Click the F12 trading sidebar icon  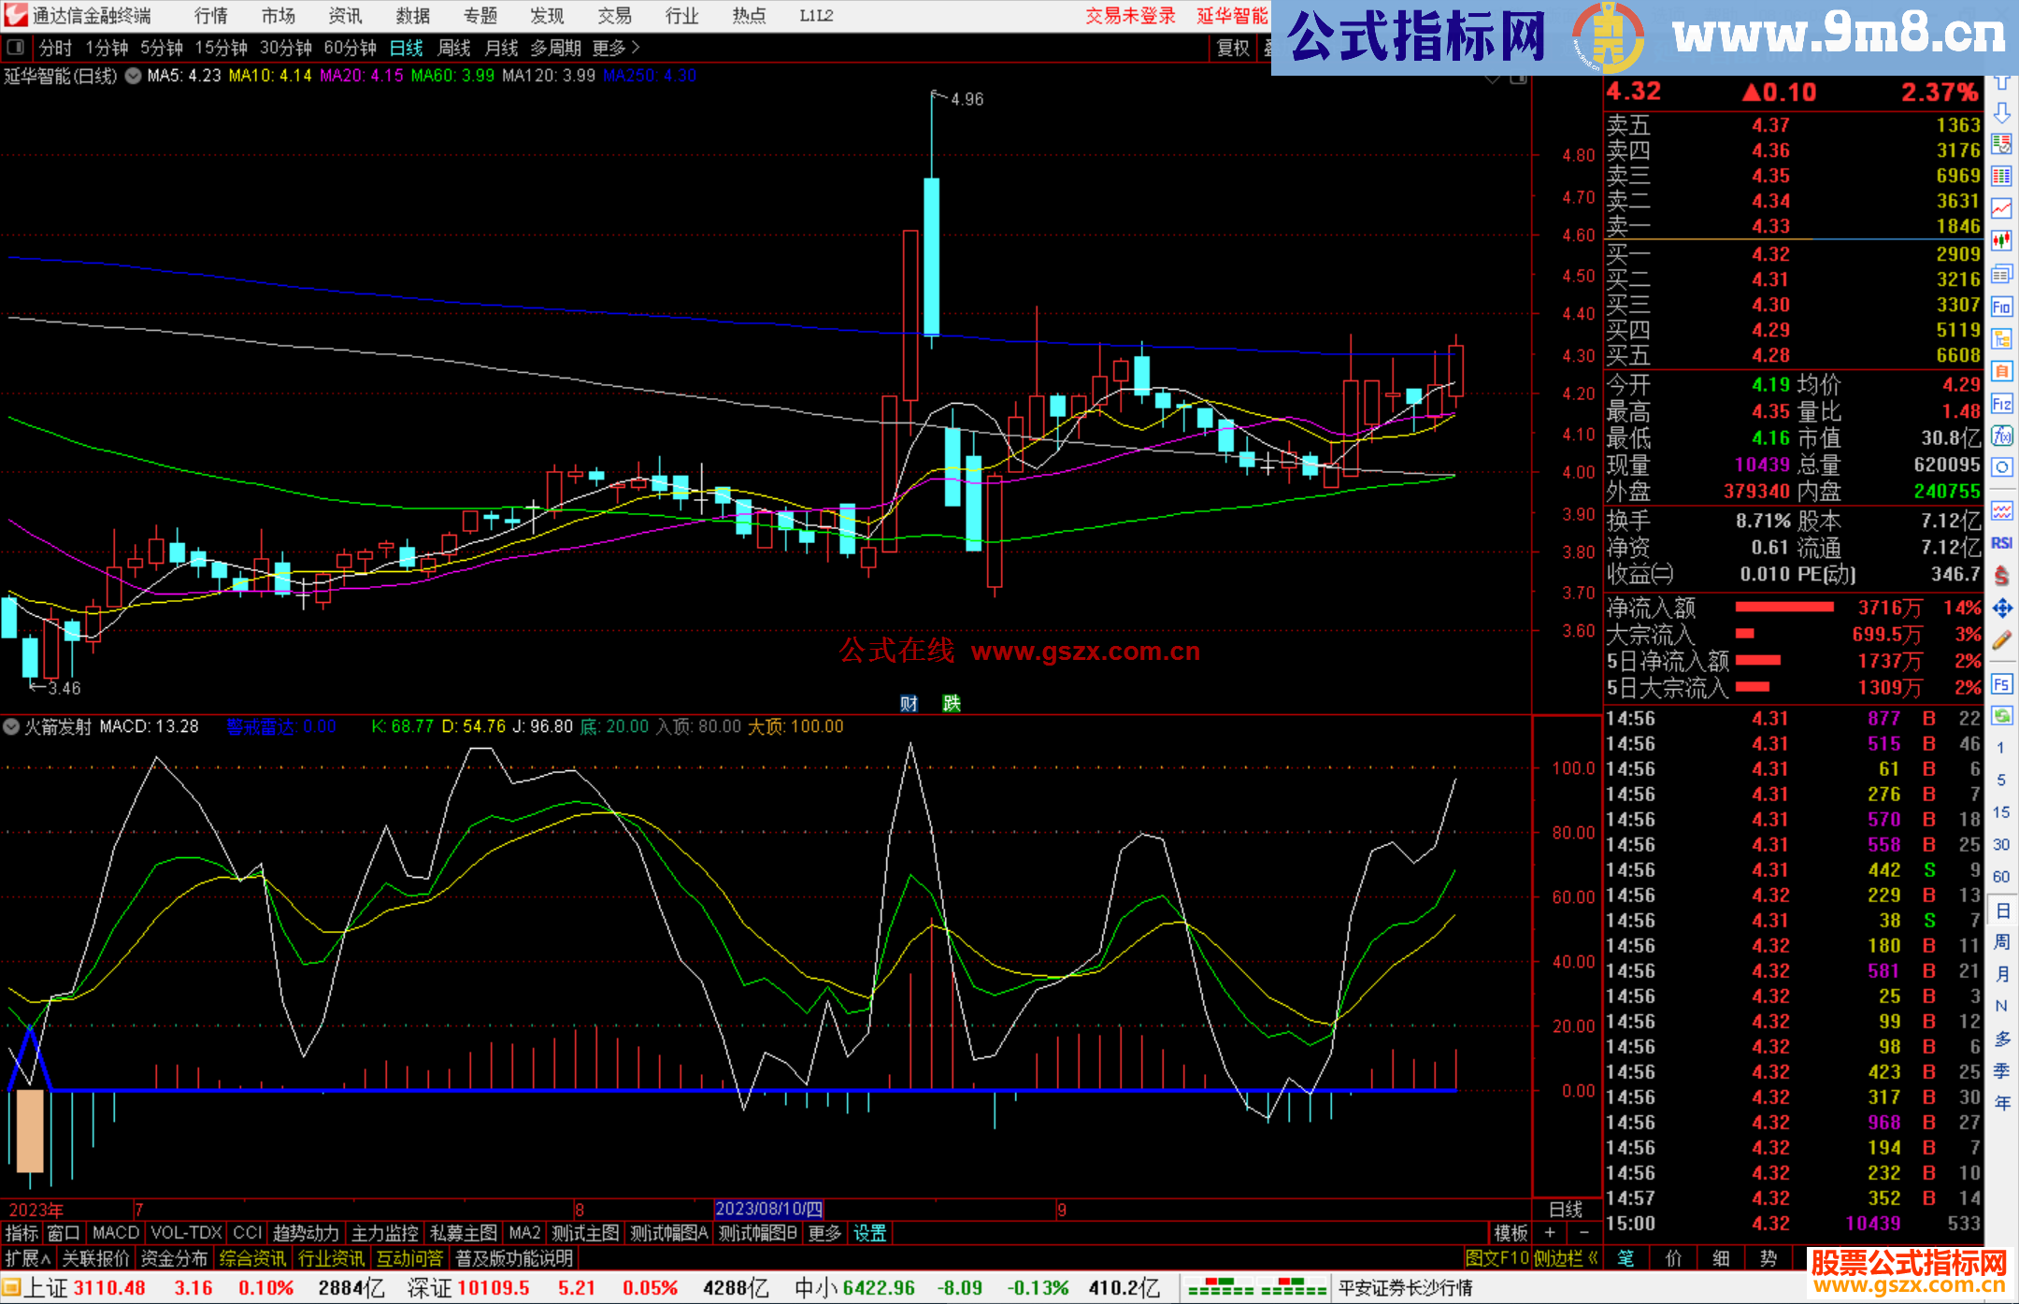(x=2001, y=404)
